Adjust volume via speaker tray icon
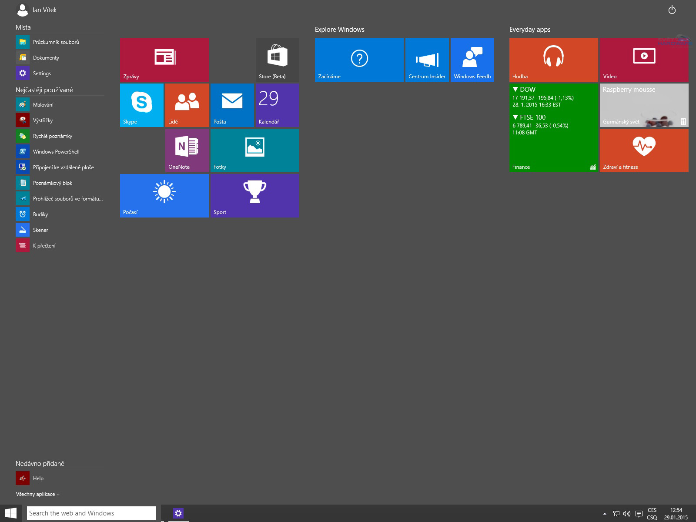Screen dimensions: 696x522 click(627, 514)
